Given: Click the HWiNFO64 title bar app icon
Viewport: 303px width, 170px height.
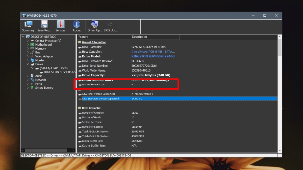Looking at the screenshot, I should (x=24, y=16).
